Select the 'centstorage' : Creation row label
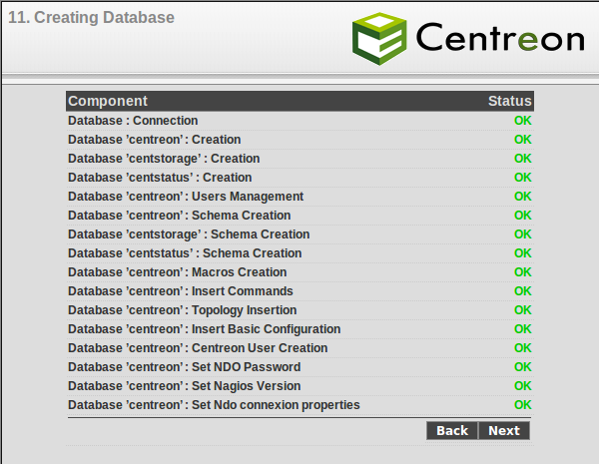599x464 pixels. pyautogui.click(x=164, y=159)
